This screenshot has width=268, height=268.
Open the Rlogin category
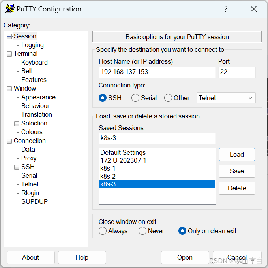click(x=30, y=193)
